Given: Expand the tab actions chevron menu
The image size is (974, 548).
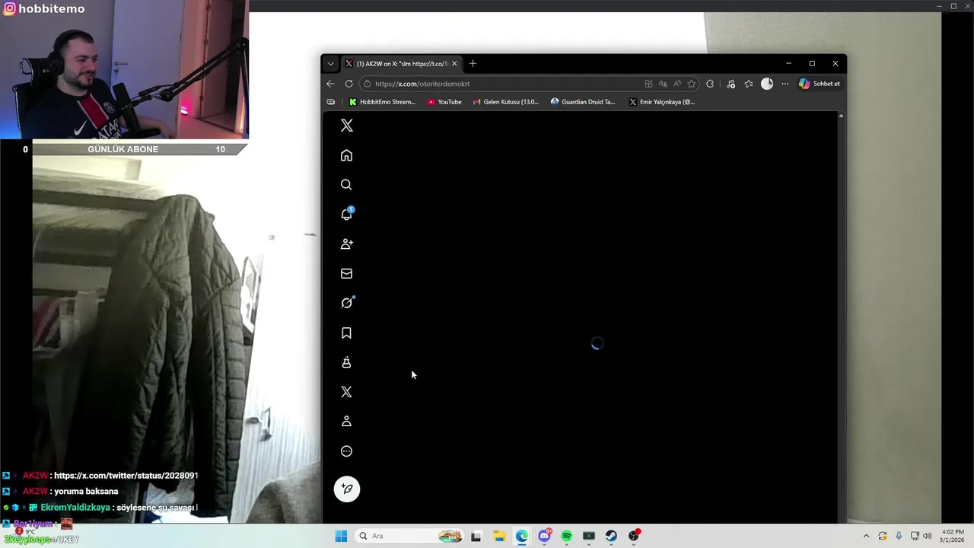Looking at the screenshot, I should 330,64.
